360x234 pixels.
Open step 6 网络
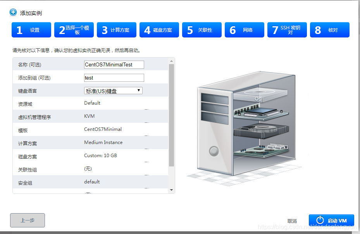[x=244, y=30]
